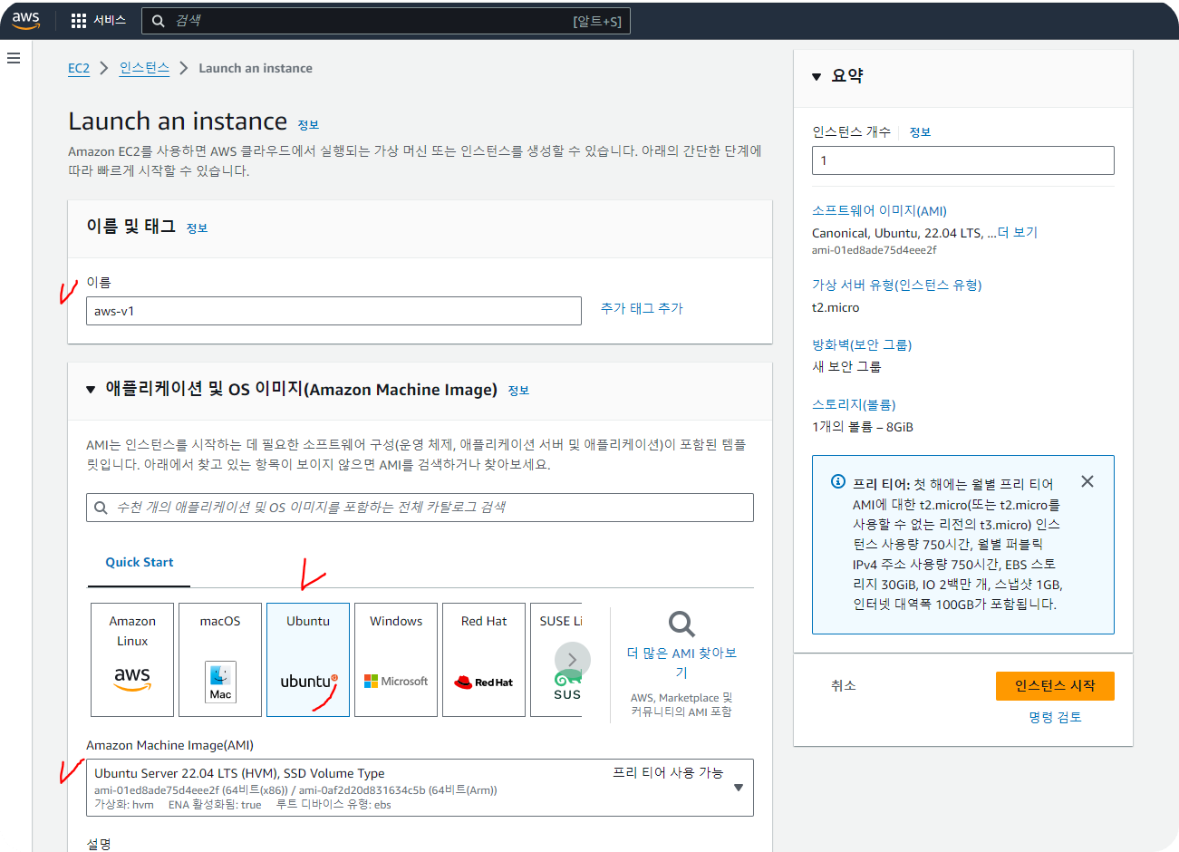Go to EC2 breadcrumb link
The image size is (1179, 852).
tap(79, 68)
